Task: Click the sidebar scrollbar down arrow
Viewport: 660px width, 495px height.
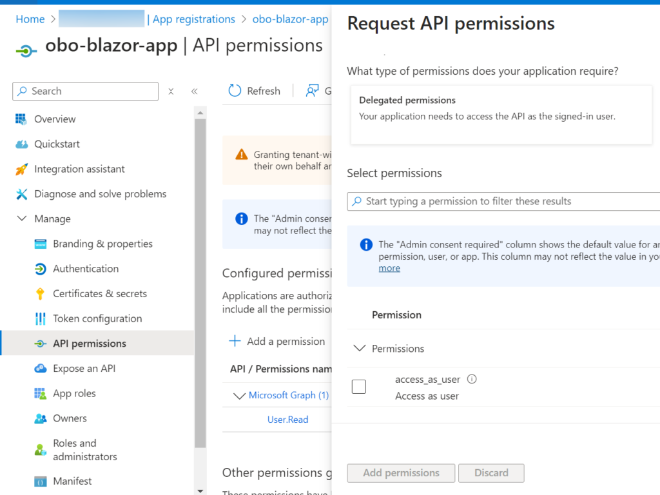Action: tap(200, 490)
